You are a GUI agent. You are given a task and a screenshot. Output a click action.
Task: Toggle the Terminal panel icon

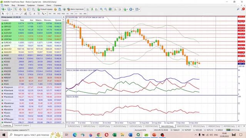pos(29,9)
